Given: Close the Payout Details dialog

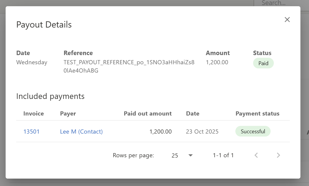Looking at the screenshot, I should 287,20.
